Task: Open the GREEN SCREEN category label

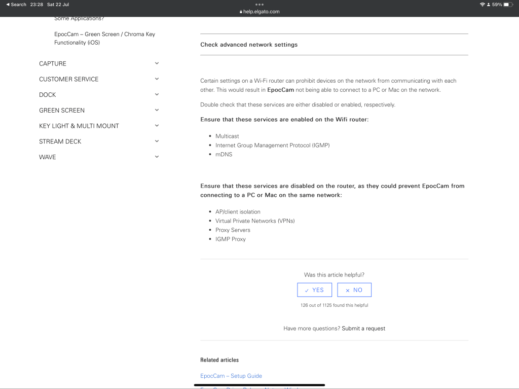Action: pos(62,111)
